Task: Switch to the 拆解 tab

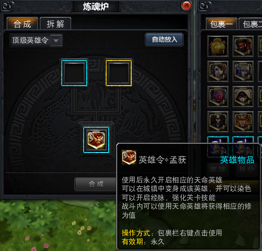Action: (56, 24)
